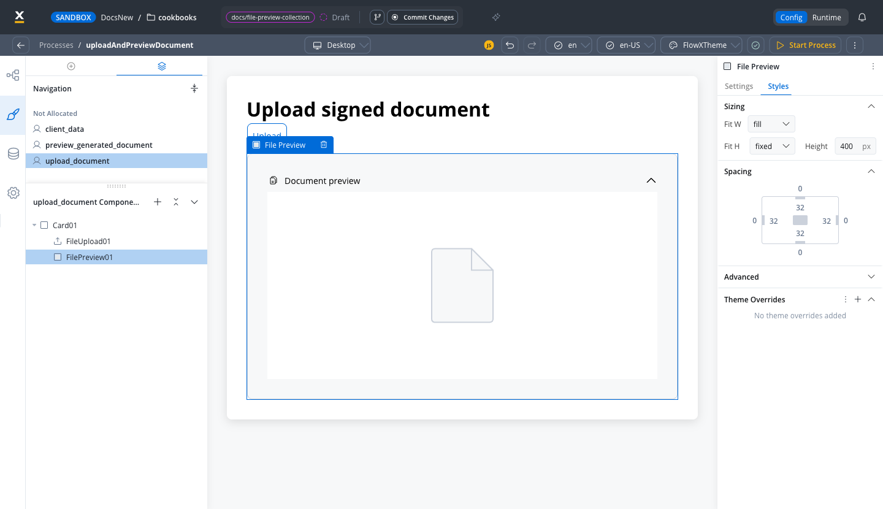Viewport: 883px width, 509px height.
Task: Click Start Process
Action: 806,45
